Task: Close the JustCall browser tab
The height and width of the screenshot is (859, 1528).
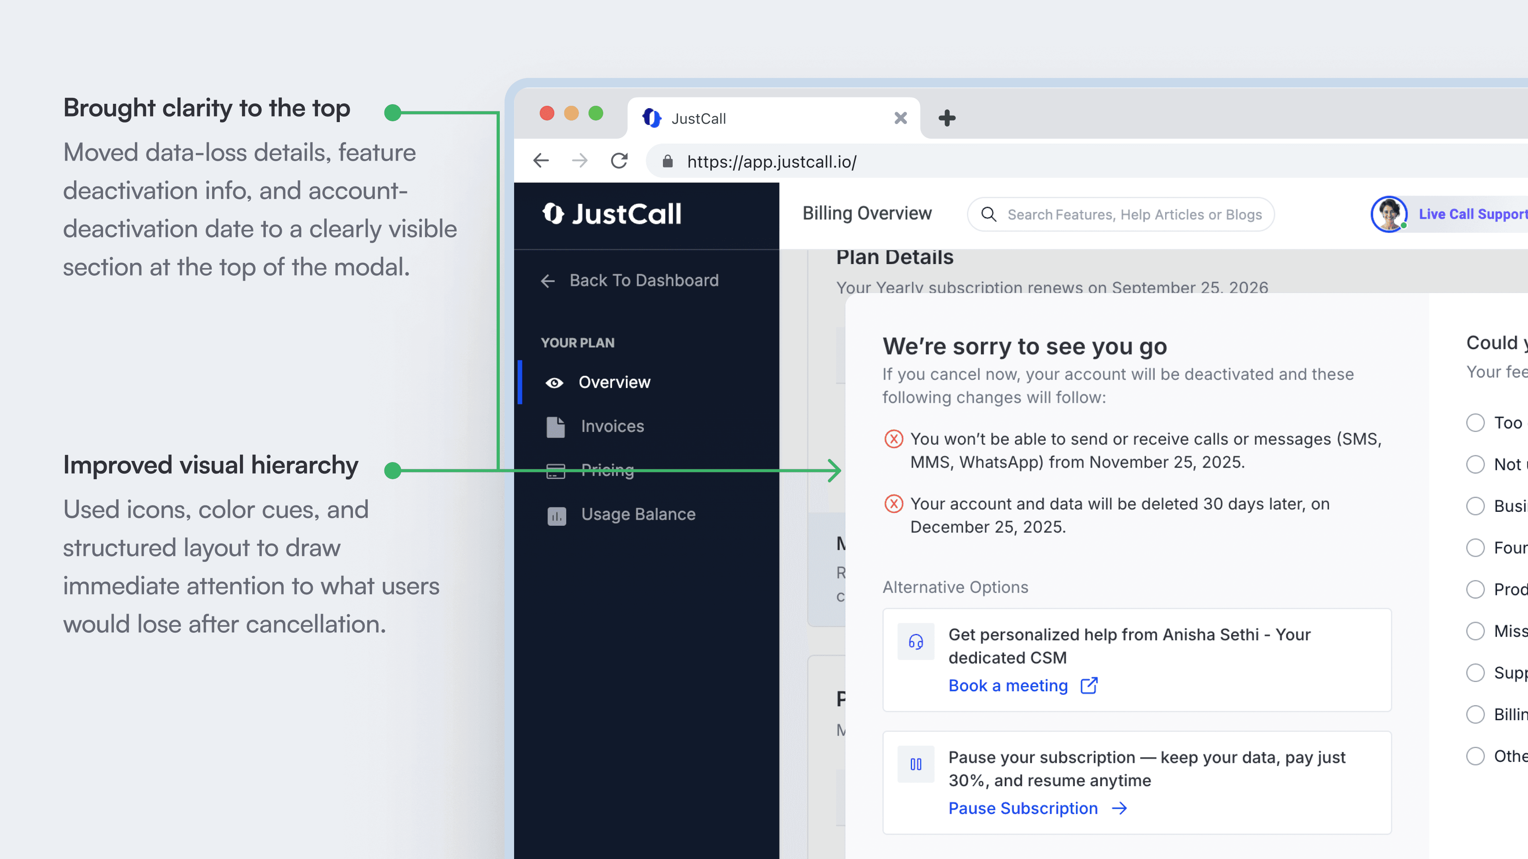Action: pyautogui.click(x=900, y=118)
